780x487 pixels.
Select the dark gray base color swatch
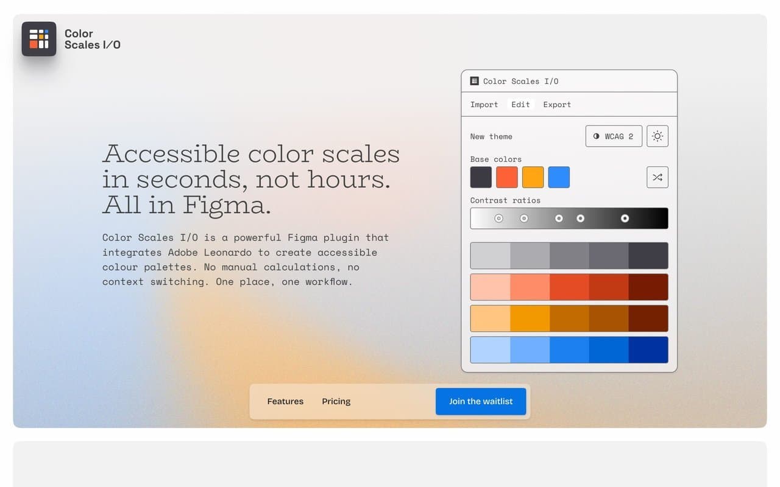coord(481,177)
